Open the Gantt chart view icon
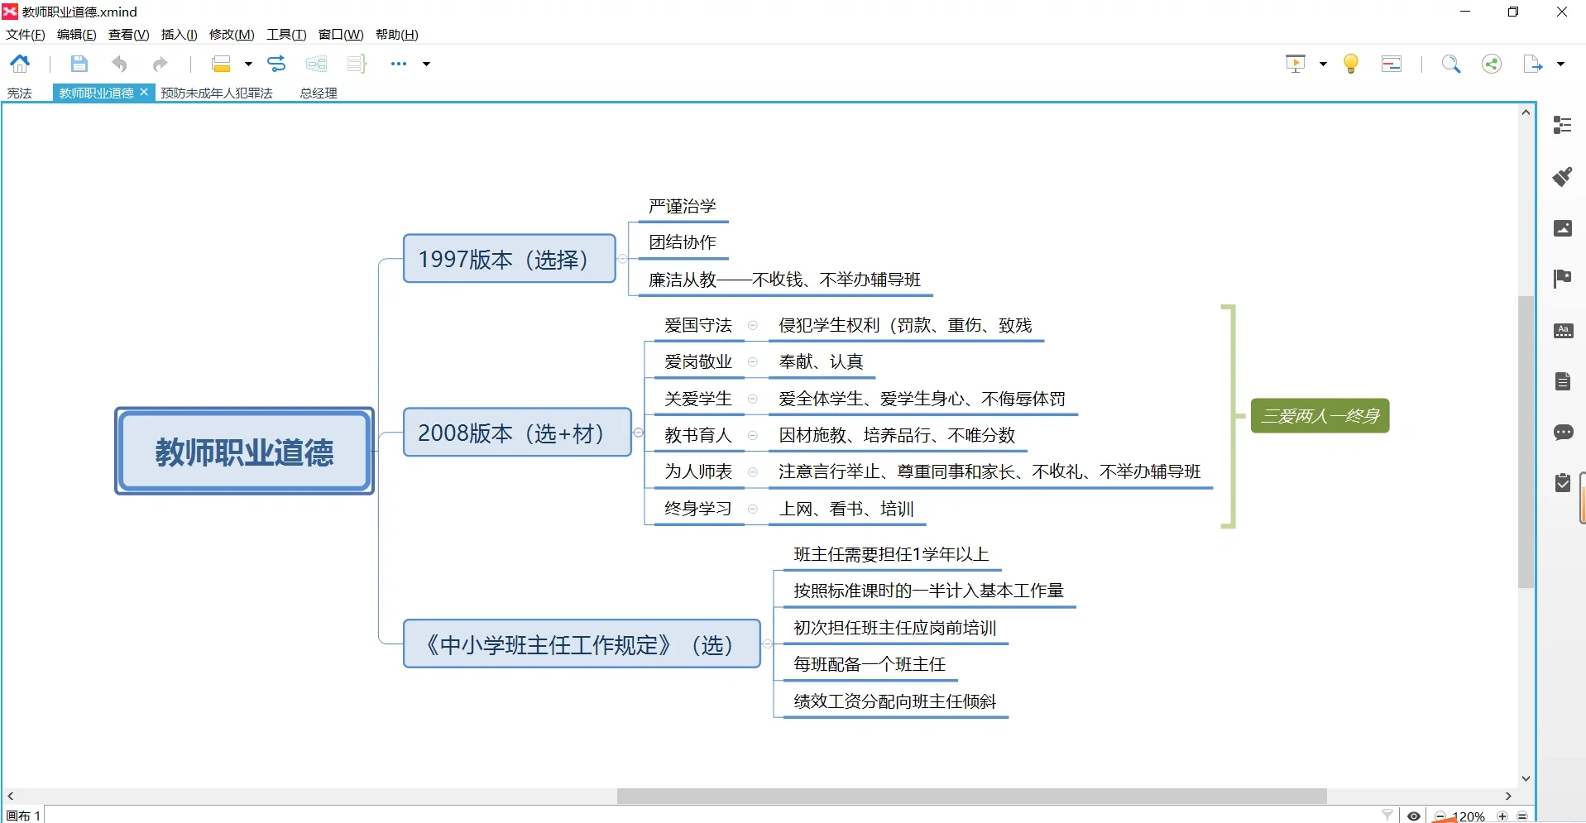Viewport: 1586px width, 823px height. 1392,64
